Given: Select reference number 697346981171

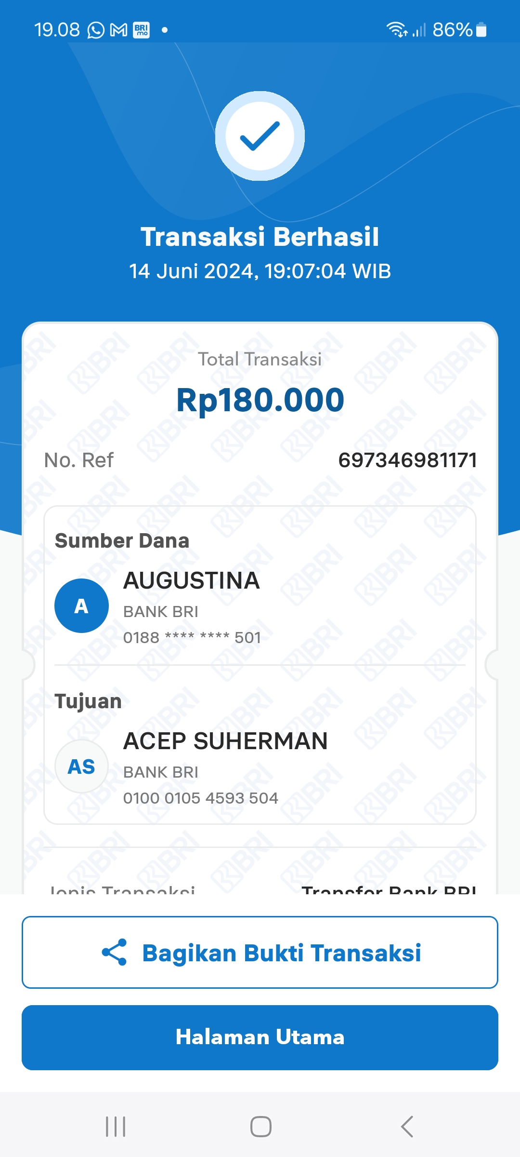Looking at the screenshot, I should 407,460.
